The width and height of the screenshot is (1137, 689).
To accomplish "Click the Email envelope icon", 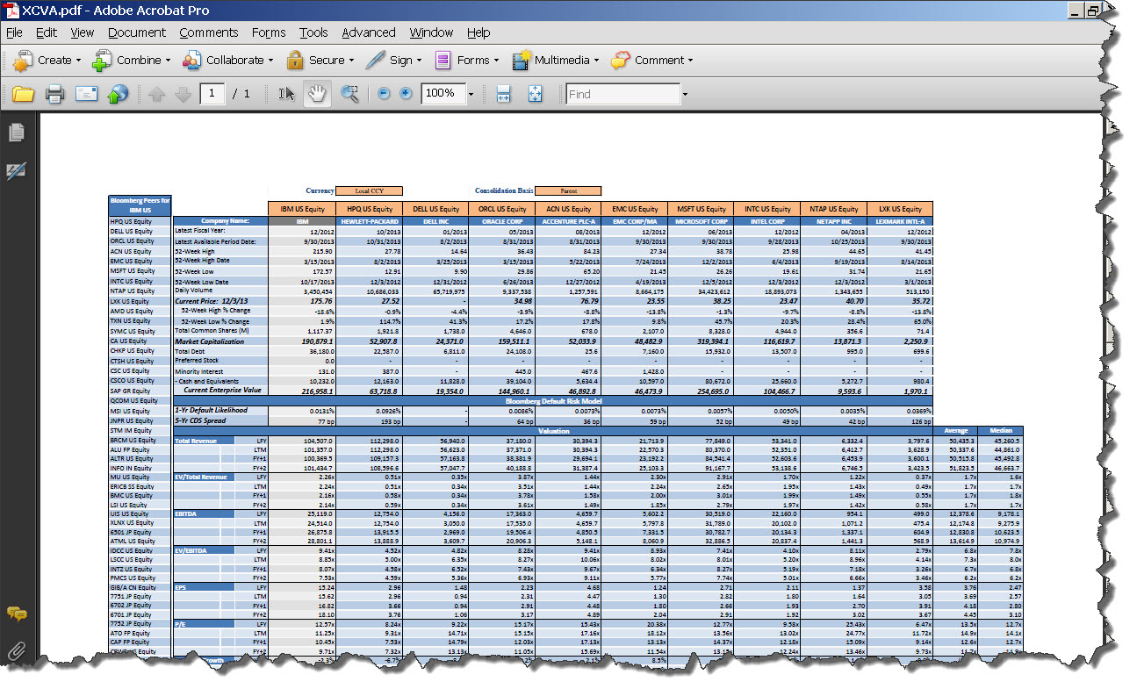I will 86,94.
